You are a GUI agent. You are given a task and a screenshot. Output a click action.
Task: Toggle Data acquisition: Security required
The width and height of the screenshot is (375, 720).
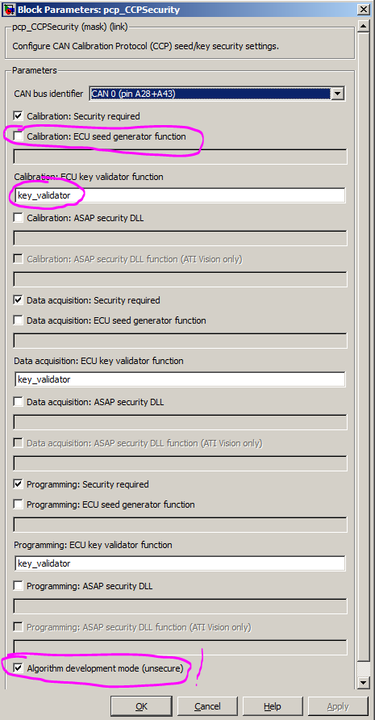[x=19, y=300]
